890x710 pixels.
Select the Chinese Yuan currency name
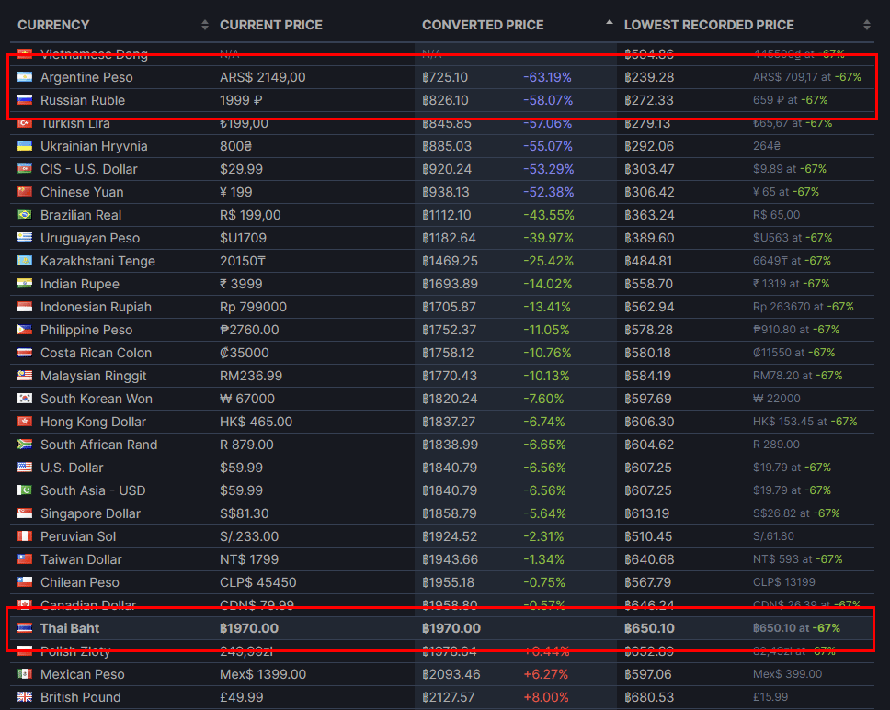coord(82,192)
